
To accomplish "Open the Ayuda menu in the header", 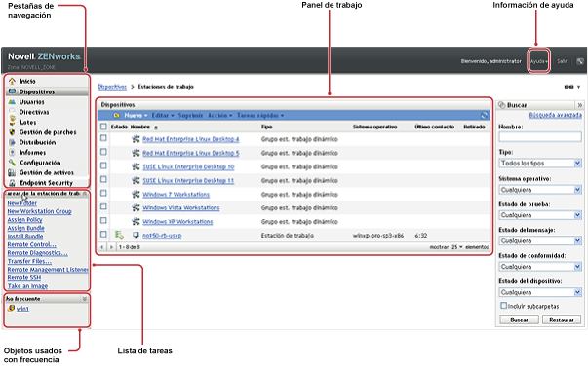I will (x=538, y=61).
